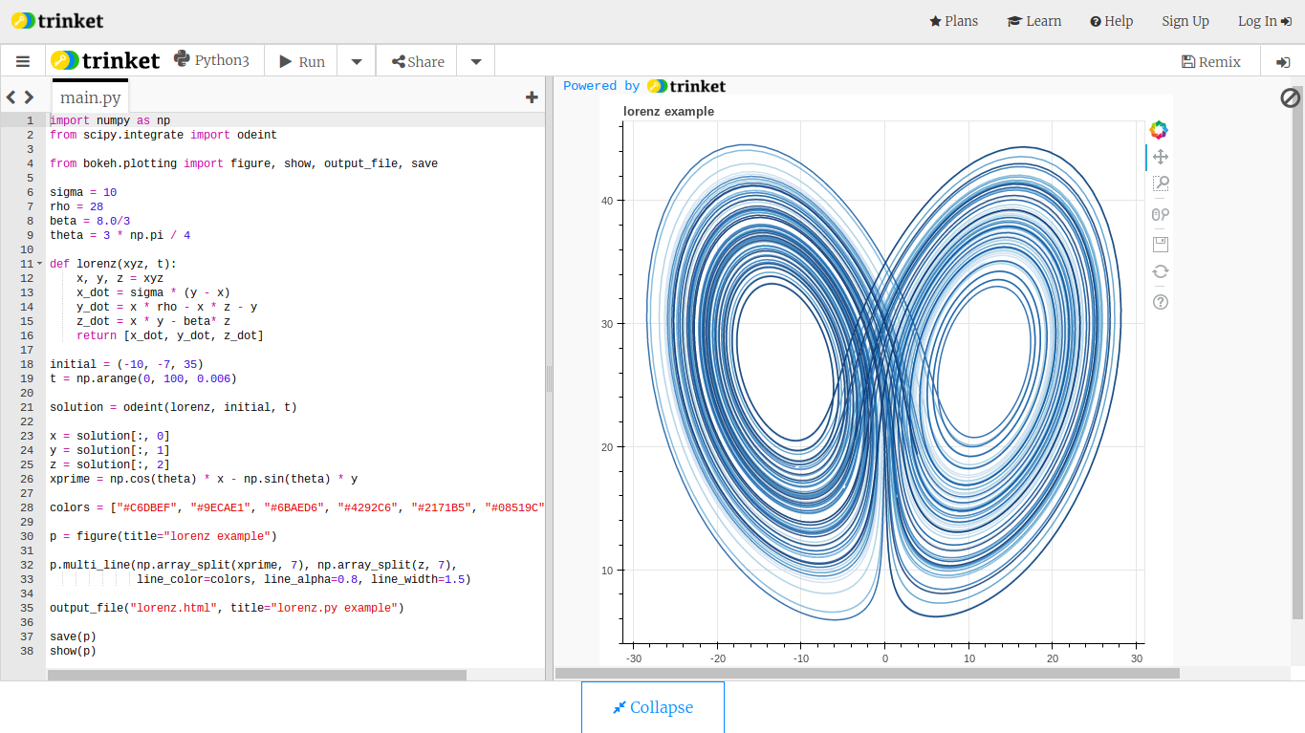Click on 'rho = 28' code line

pyautogui.click(x=76, y=206)
